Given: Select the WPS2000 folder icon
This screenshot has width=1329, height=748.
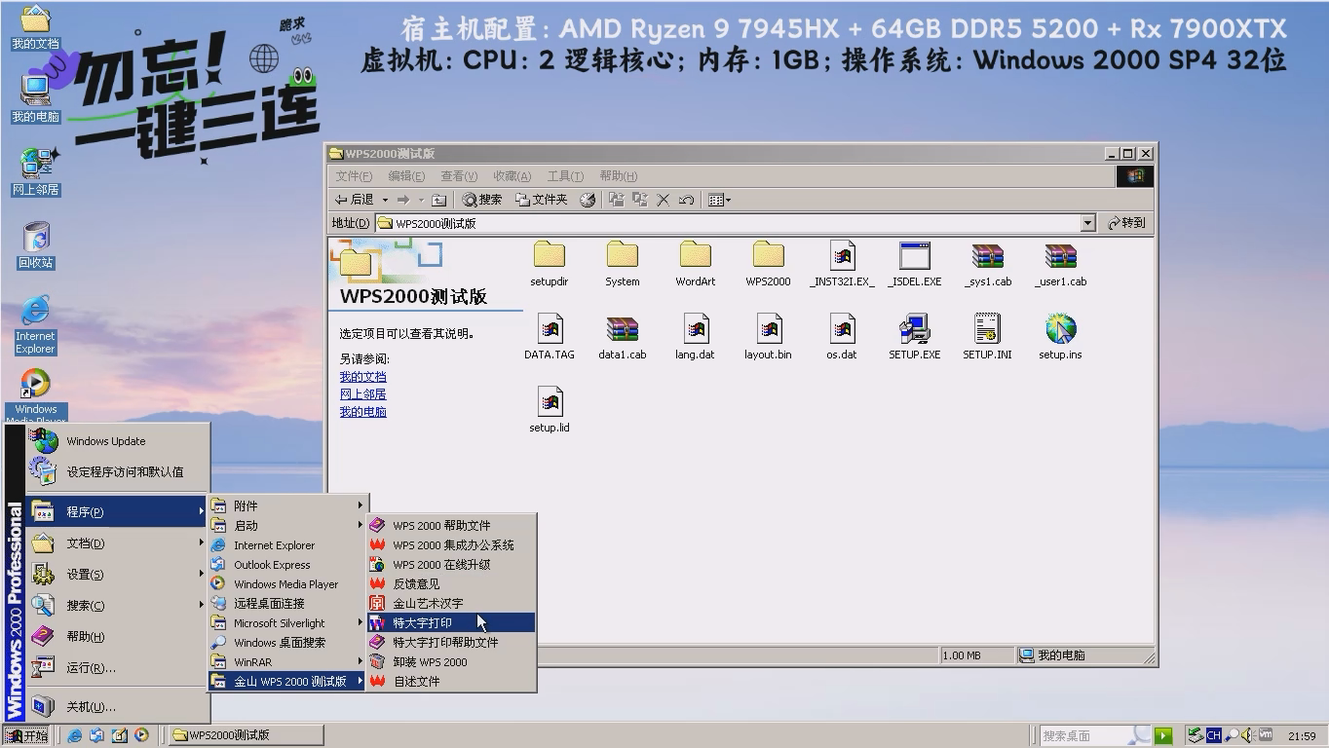Looking at the screenshot, I should coord(768,256).
